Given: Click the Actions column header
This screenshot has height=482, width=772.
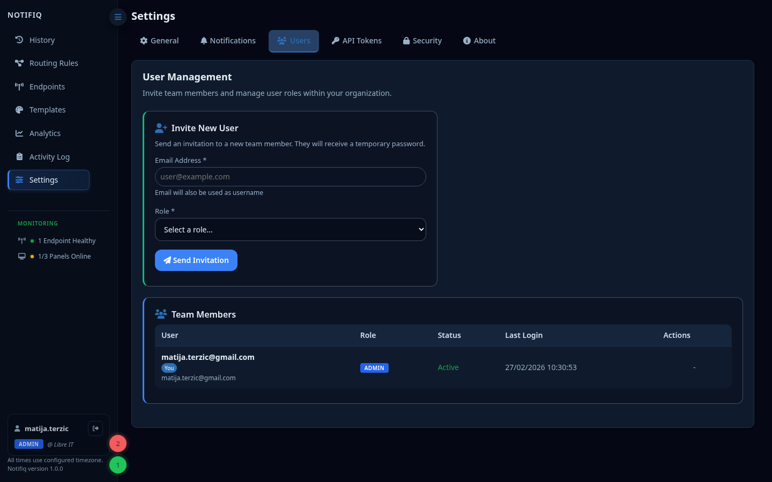Looking at the screenshot, I should (677, 335).
